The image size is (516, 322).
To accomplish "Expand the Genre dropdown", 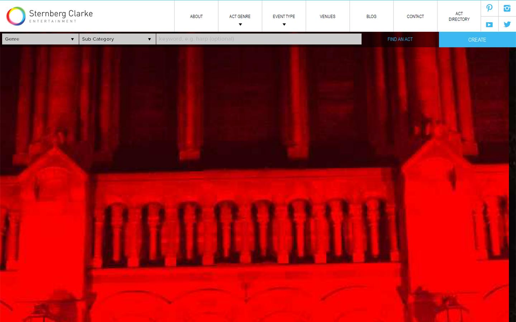I will [39, 39].
